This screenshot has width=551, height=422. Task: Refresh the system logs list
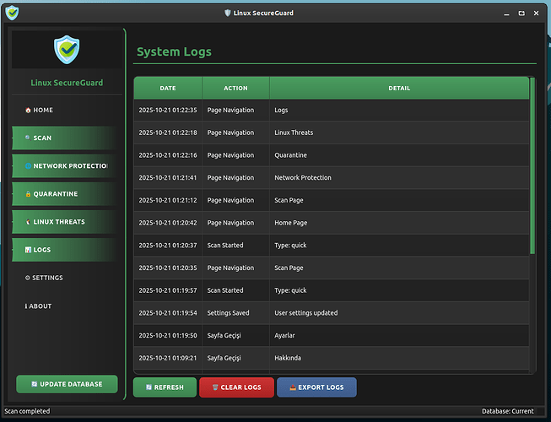(x=165, y=387)
